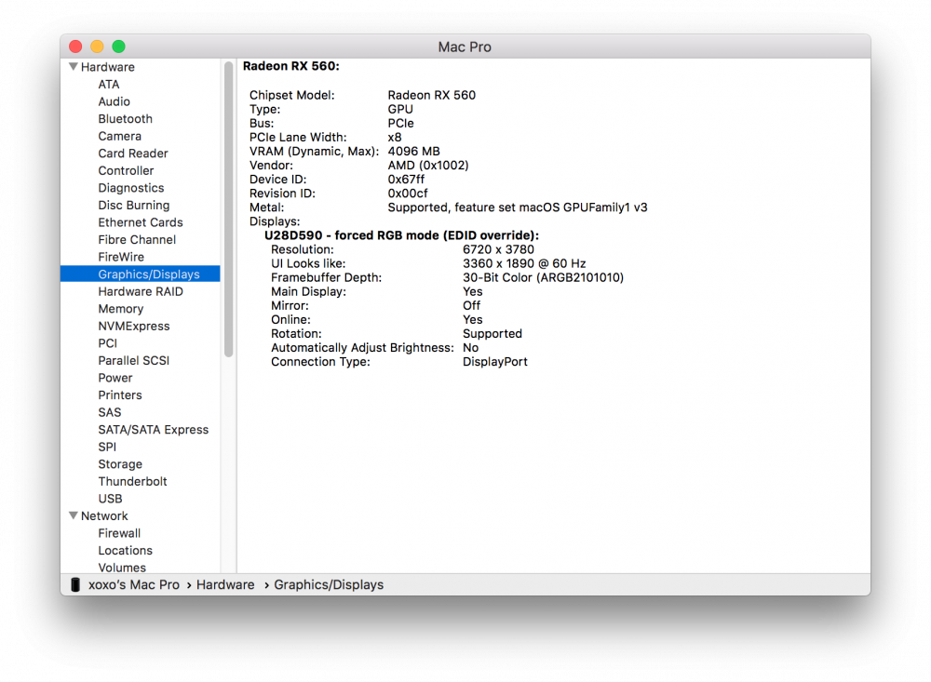Select Camera in the sidebar

(119, 136)
